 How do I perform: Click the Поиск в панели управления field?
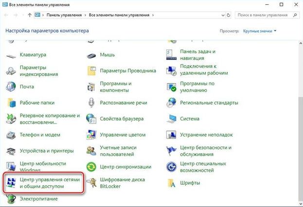[x=267, y=15]
